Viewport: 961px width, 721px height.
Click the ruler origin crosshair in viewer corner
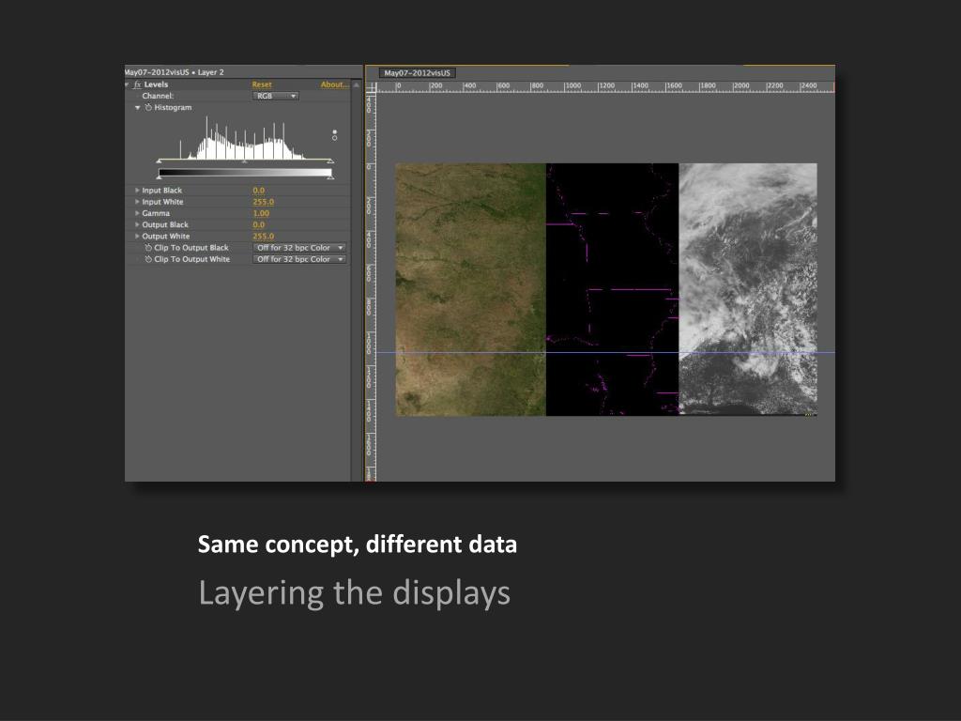point(371,86)
